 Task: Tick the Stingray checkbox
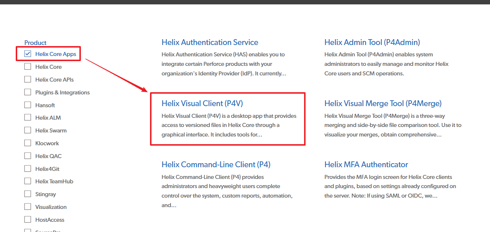pyautogui.click(x=27, y=194)
